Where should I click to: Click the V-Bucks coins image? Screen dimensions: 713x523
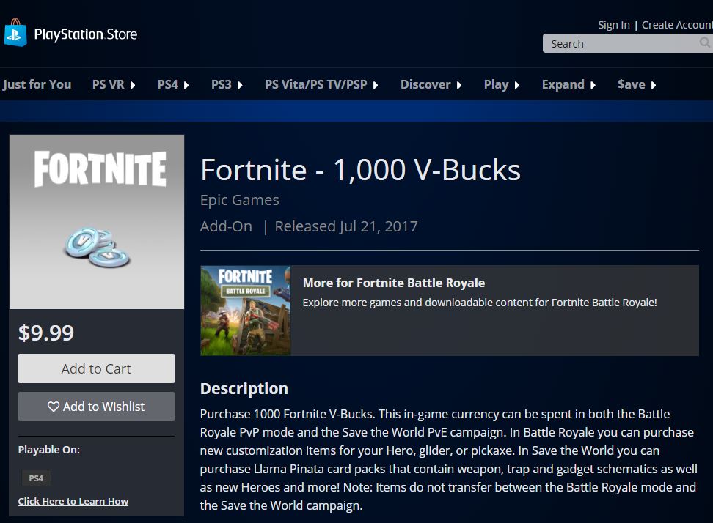[97, 248]
